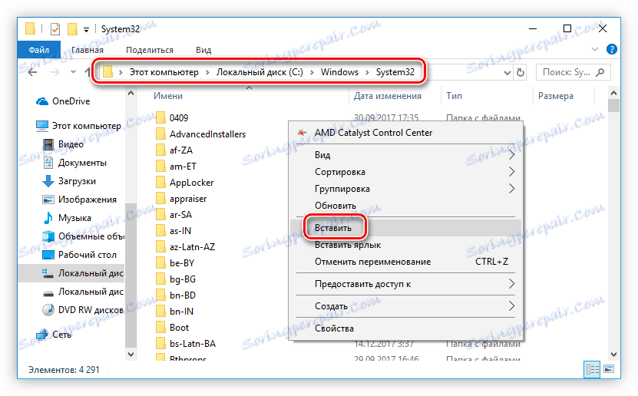Switch to large icons view in the status bar
Screen dimensions: 638x396
[609, 369]
